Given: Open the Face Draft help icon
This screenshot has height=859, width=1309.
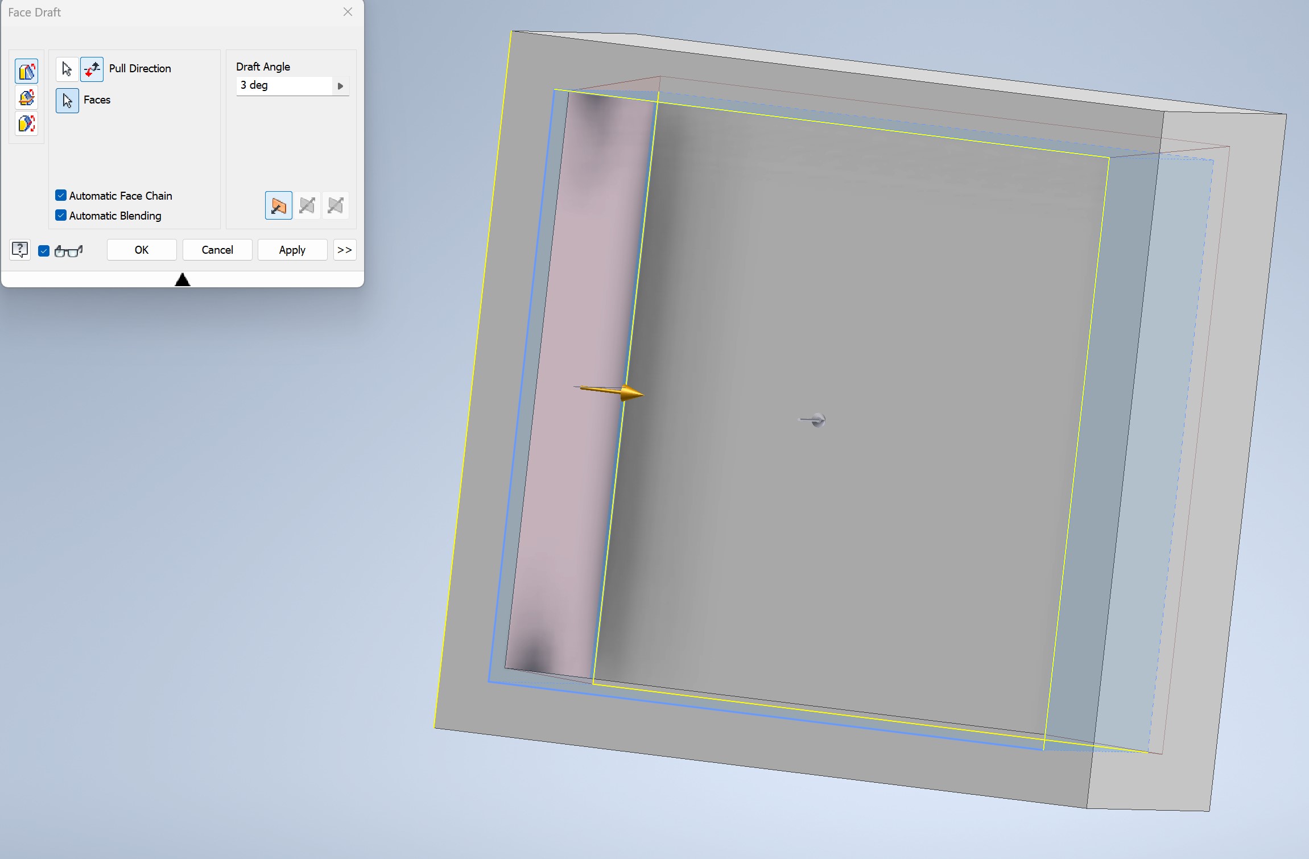Looking at the screenshot, I should point(20,250).
